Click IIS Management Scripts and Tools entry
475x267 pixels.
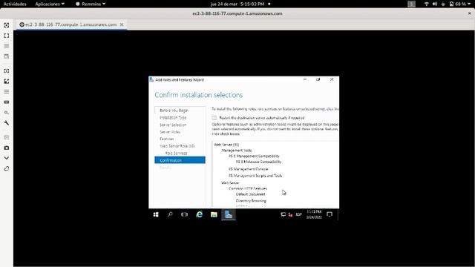(x=255, y=176)
